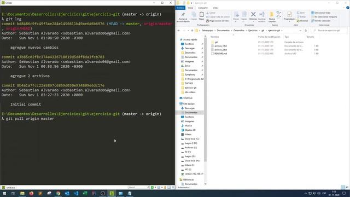Refresh the Explorer address bar
Image resolution: width=350 pixels, height=197 pixels.
click(x=306, y=31)
